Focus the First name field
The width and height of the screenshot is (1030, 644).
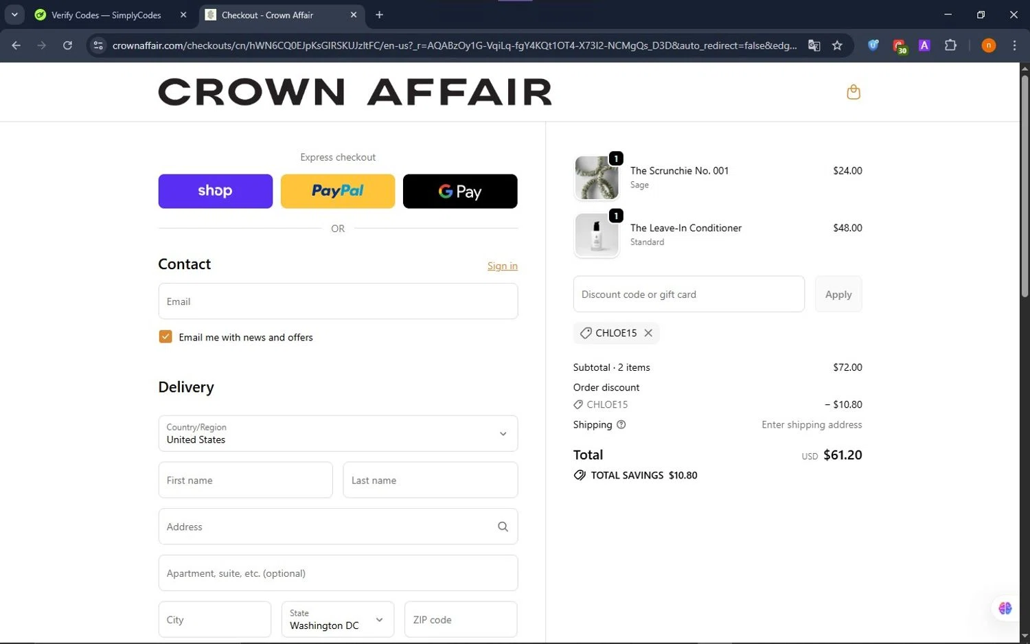245,480
